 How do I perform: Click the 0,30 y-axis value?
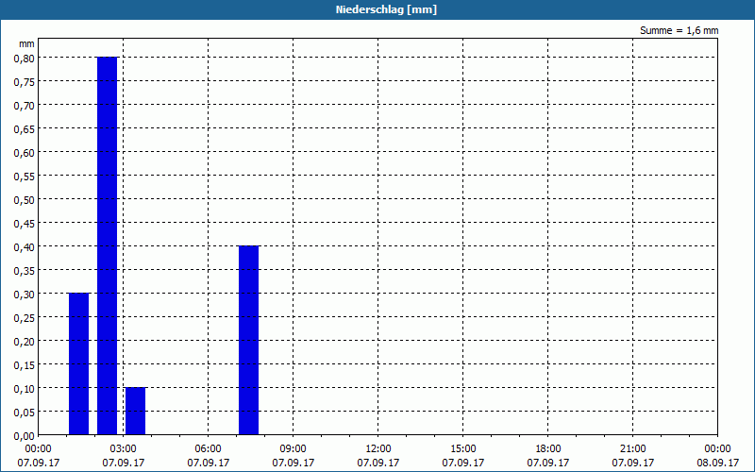25,294
